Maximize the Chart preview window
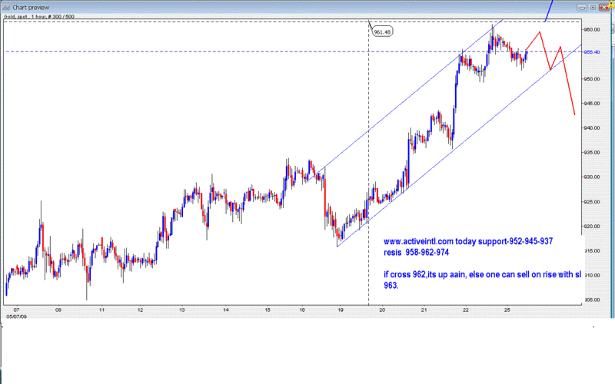 593,8
